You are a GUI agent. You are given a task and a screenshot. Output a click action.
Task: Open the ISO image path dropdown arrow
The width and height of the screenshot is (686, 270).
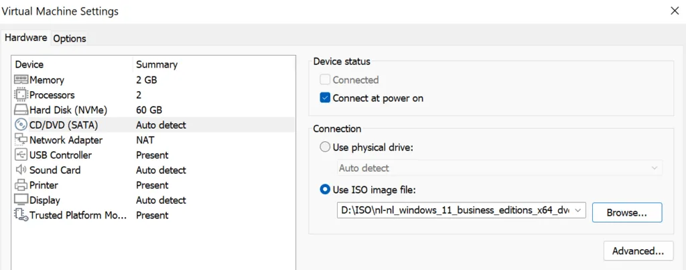[579, 211]
